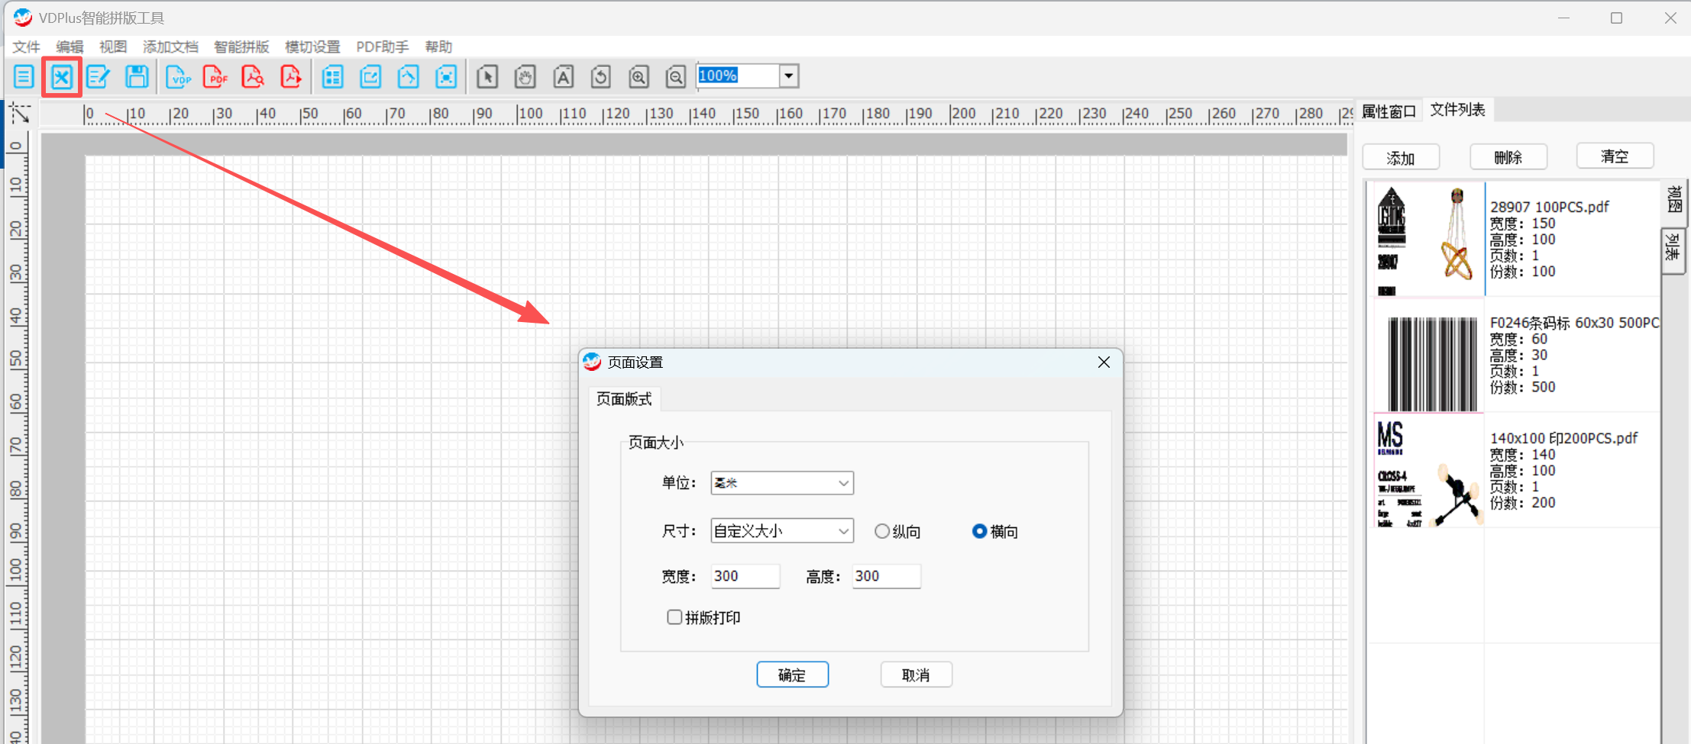Open the 智能拼版 menu
Image resolution: width=1691 pixels, height=744 pixels.
(241, 47)
